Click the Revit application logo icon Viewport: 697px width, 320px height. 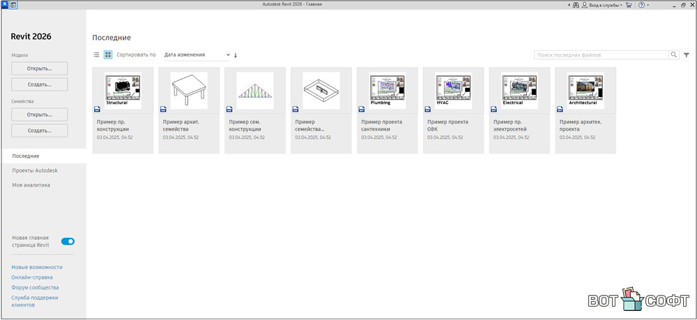(x=5, y=5)
